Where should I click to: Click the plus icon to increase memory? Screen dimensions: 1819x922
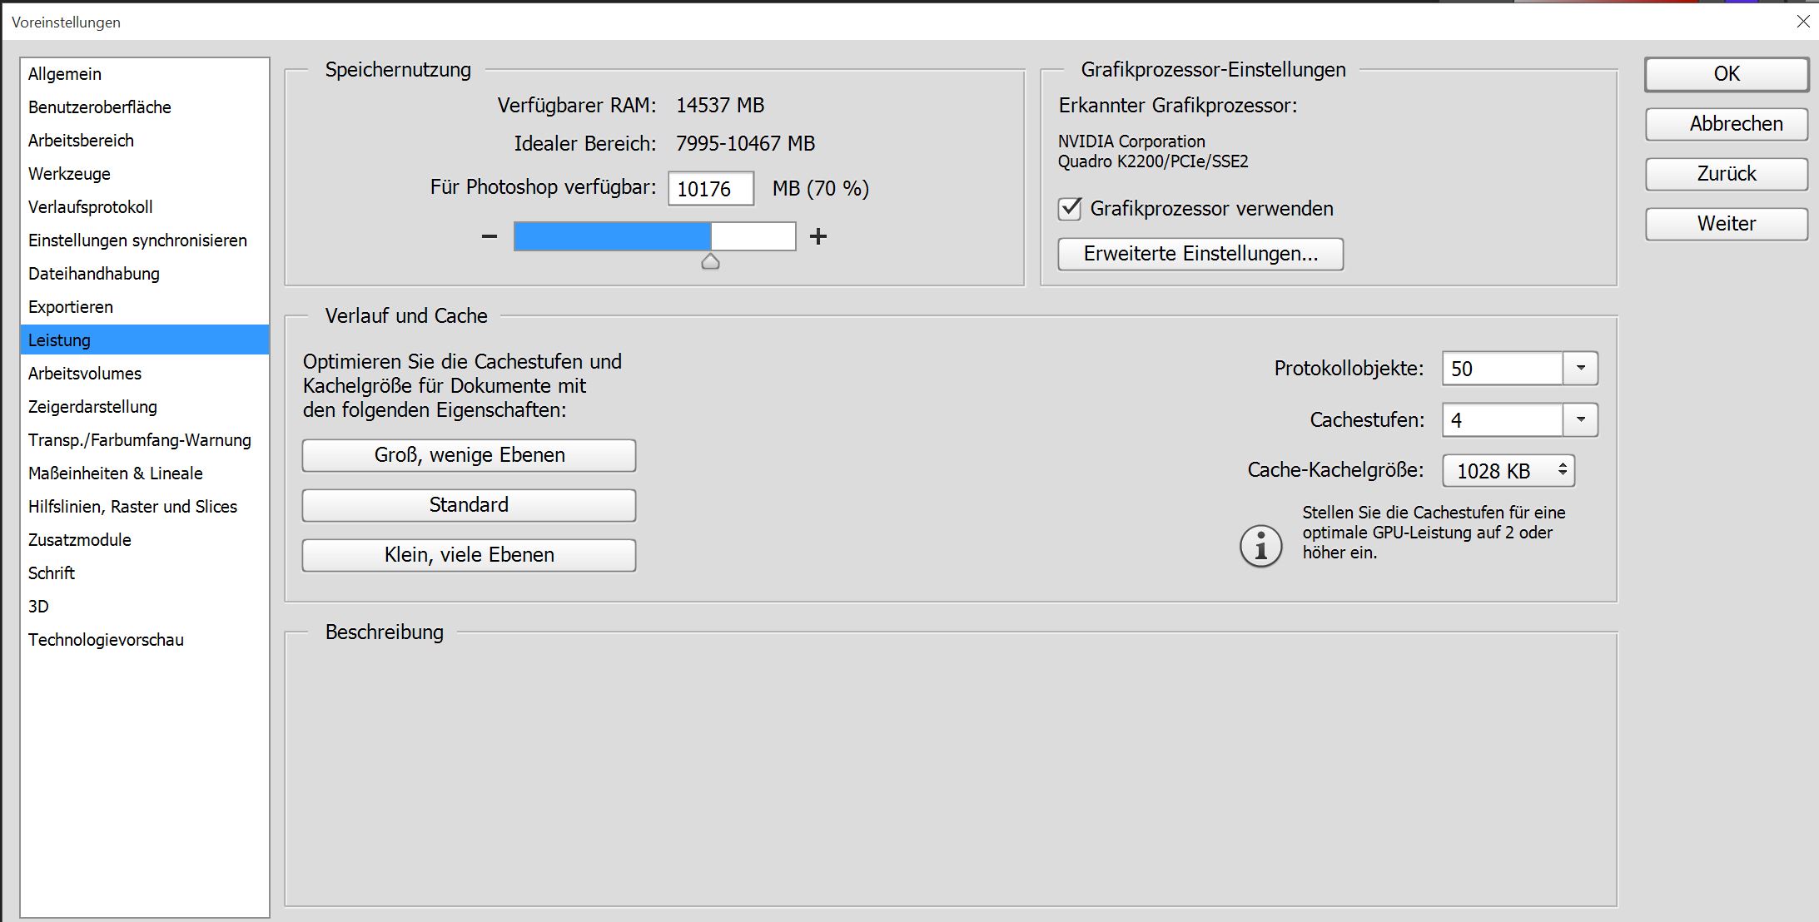[x=818, y=236]
